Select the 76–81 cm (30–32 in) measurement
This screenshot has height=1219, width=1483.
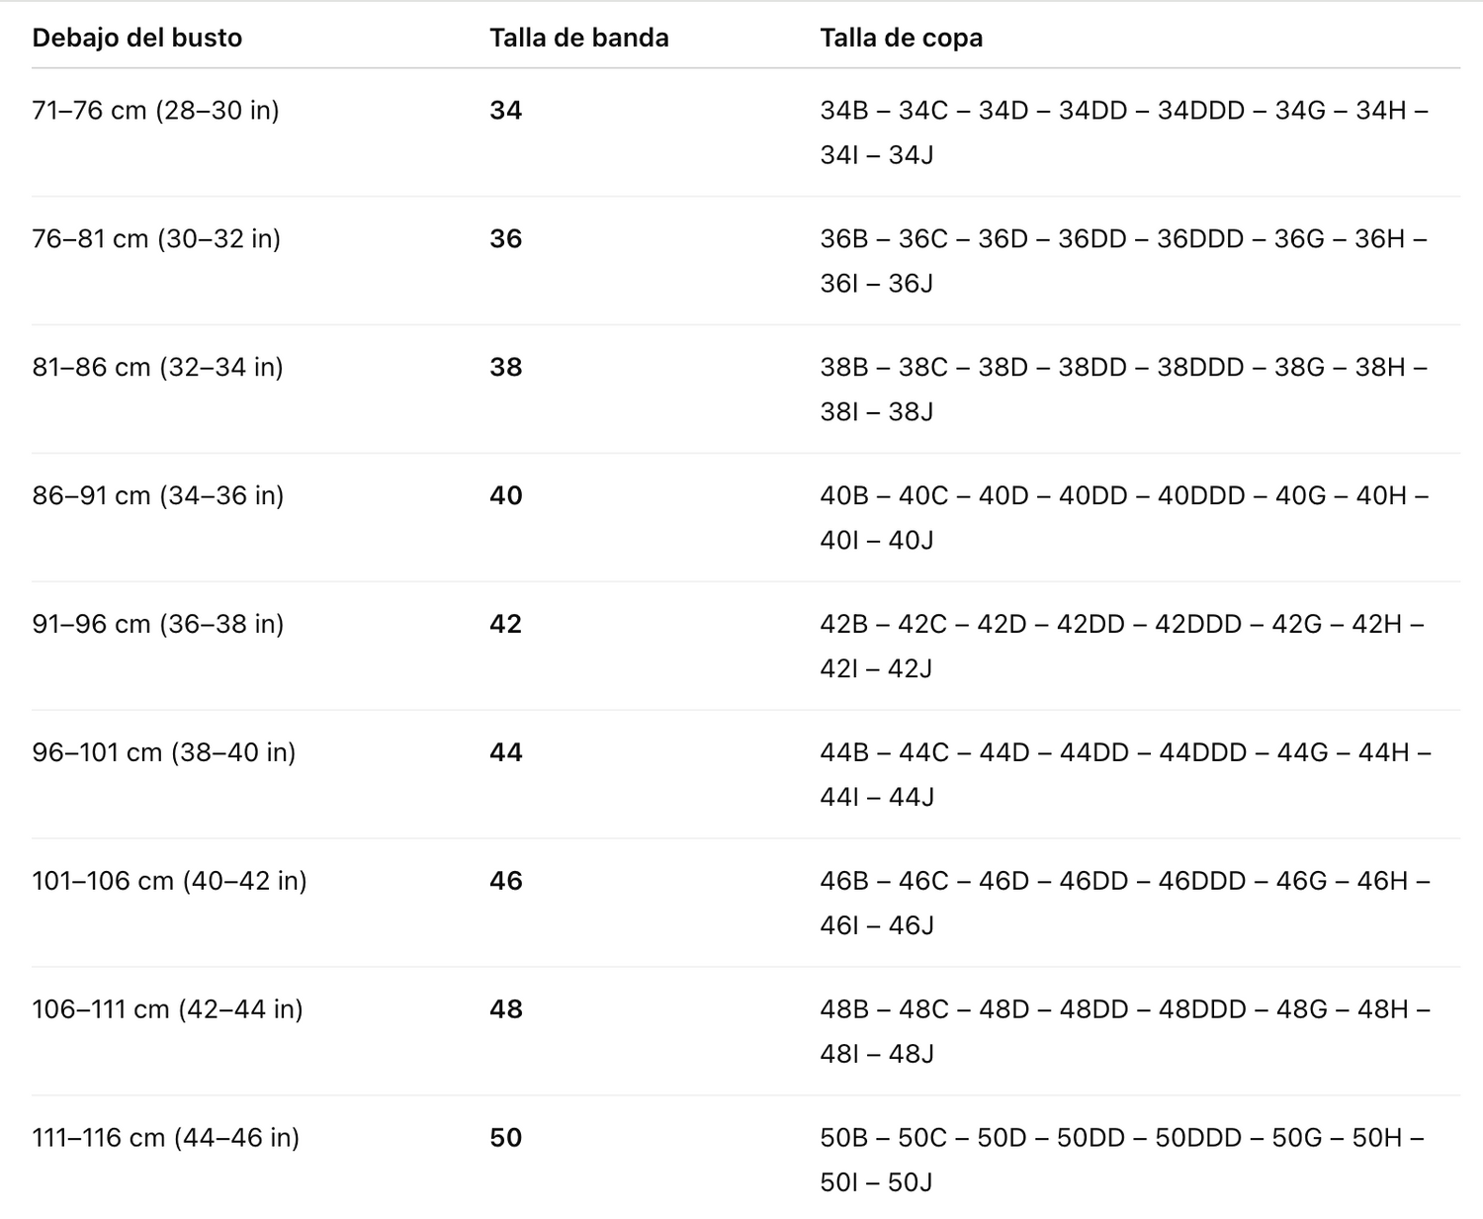pyautogui.click(x=156, y=238)
